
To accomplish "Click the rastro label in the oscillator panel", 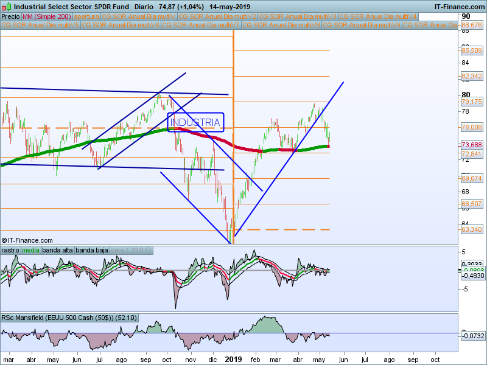I will tap(10, 250).
